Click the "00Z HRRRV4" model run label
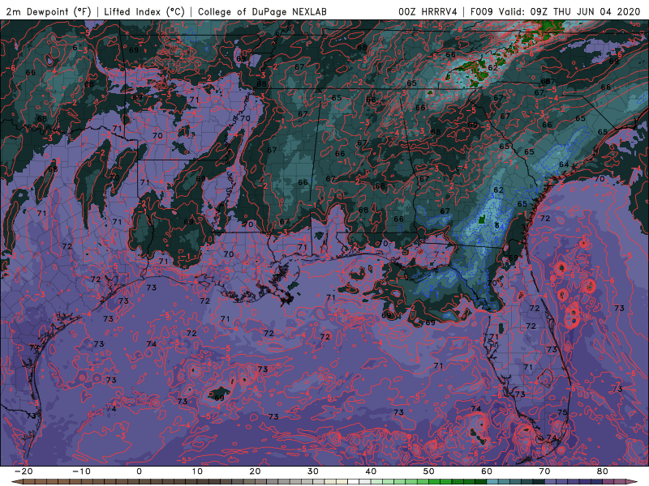 428,11
